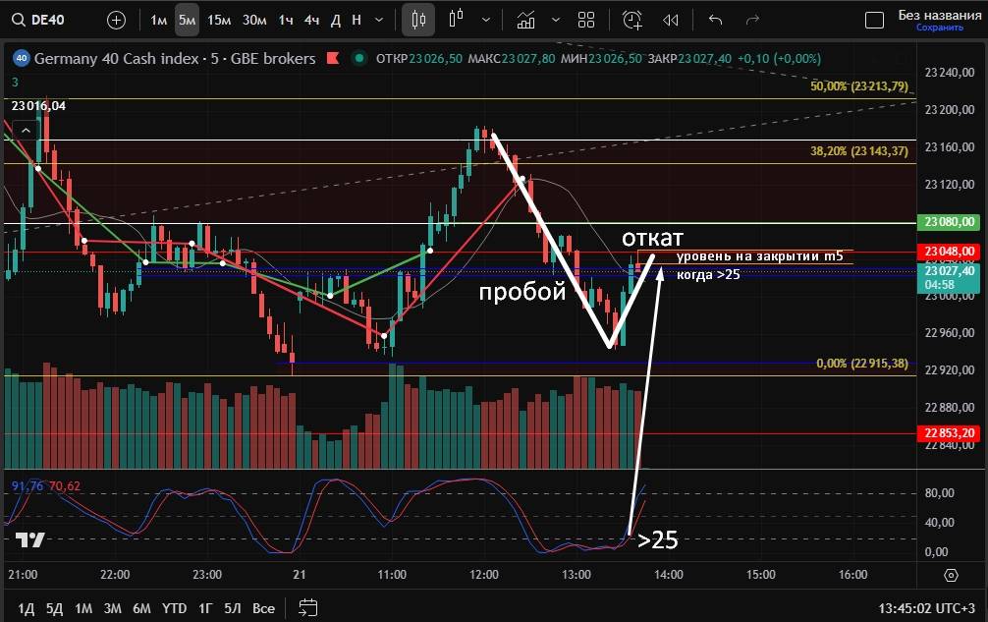Open chart settings gear near time axis
Screen dimensions: 988x622
(x=951, y=575)
